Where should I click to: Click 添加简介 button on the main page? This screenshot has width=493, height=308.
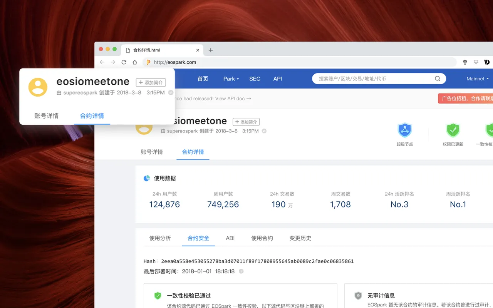(246, 122)
